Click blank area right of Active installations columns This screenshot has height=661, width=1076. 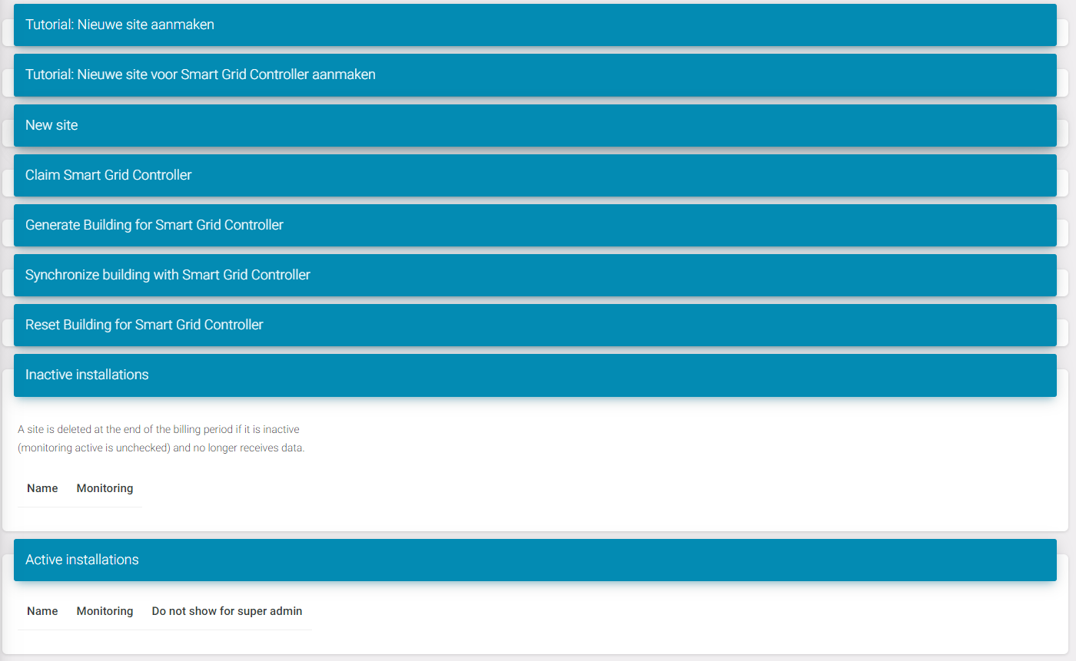coord(653,612)
